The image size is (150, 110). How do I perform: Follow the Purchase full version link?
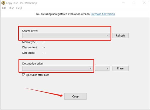[103, 14]
